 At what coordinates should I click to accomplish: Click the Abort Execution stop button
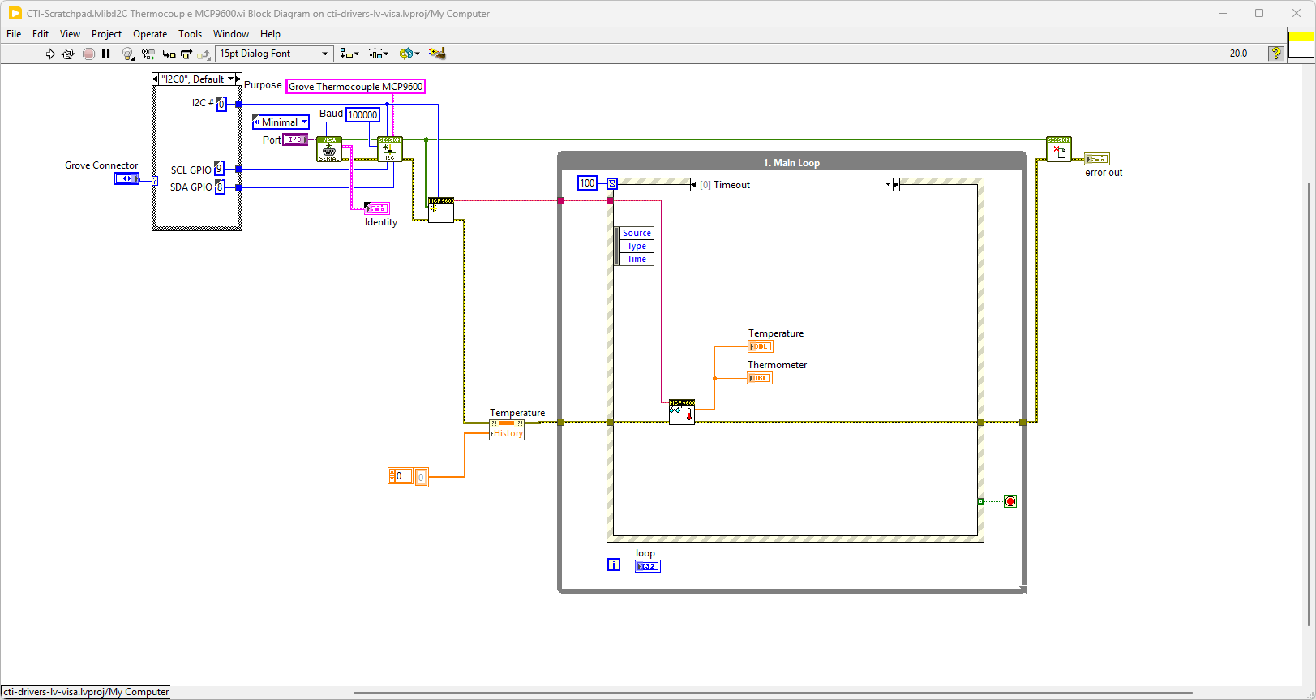88,54
